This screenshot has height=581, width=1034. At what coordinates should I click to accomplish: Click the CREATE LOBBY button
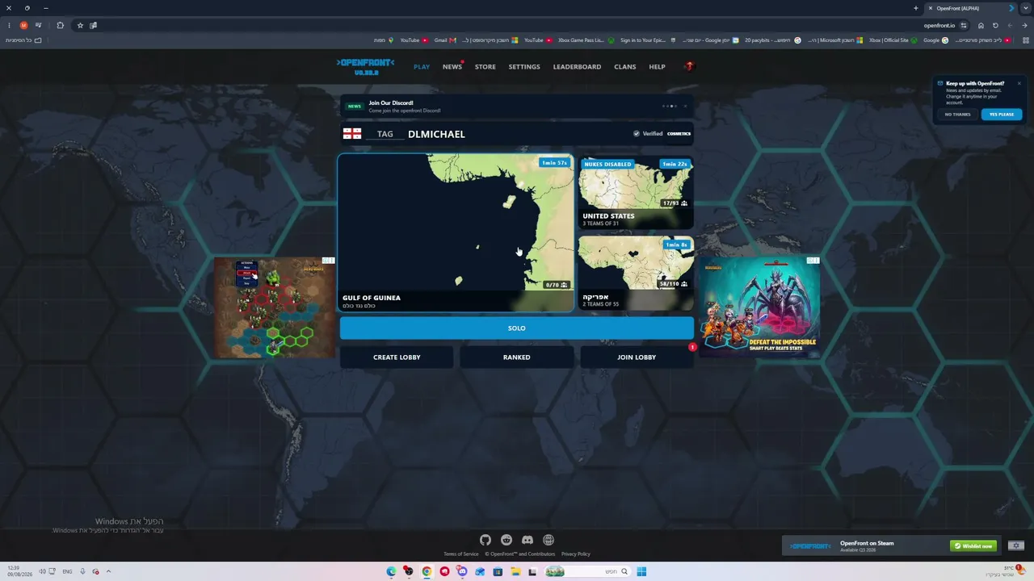397,357
